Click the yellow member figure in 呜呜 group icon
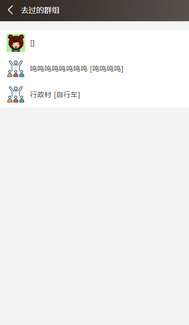Image resolution: width=189 pixels, height=325 pixels. 10,75
